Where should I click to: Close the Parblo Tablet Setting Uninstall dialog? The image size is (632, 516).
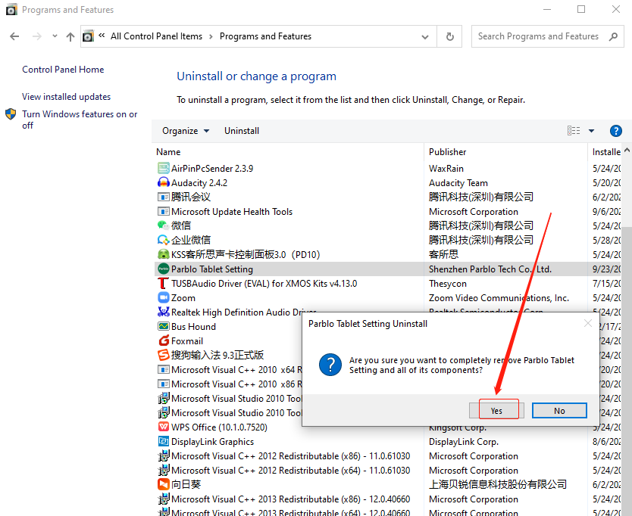pos(587,323)
